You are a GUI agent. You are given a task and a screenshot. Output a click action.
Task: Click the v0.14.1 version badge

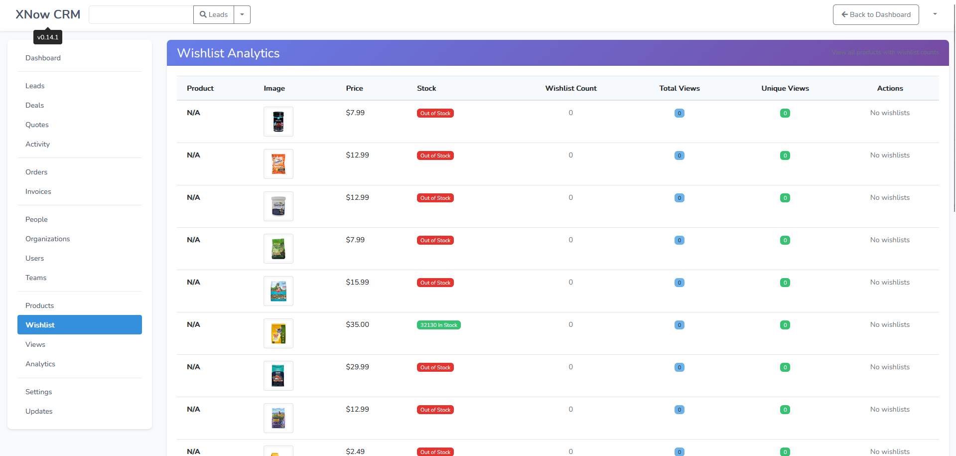47,36
